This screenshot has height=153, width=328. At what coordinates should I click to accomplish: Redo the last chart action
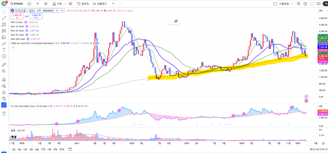(120, 4)
